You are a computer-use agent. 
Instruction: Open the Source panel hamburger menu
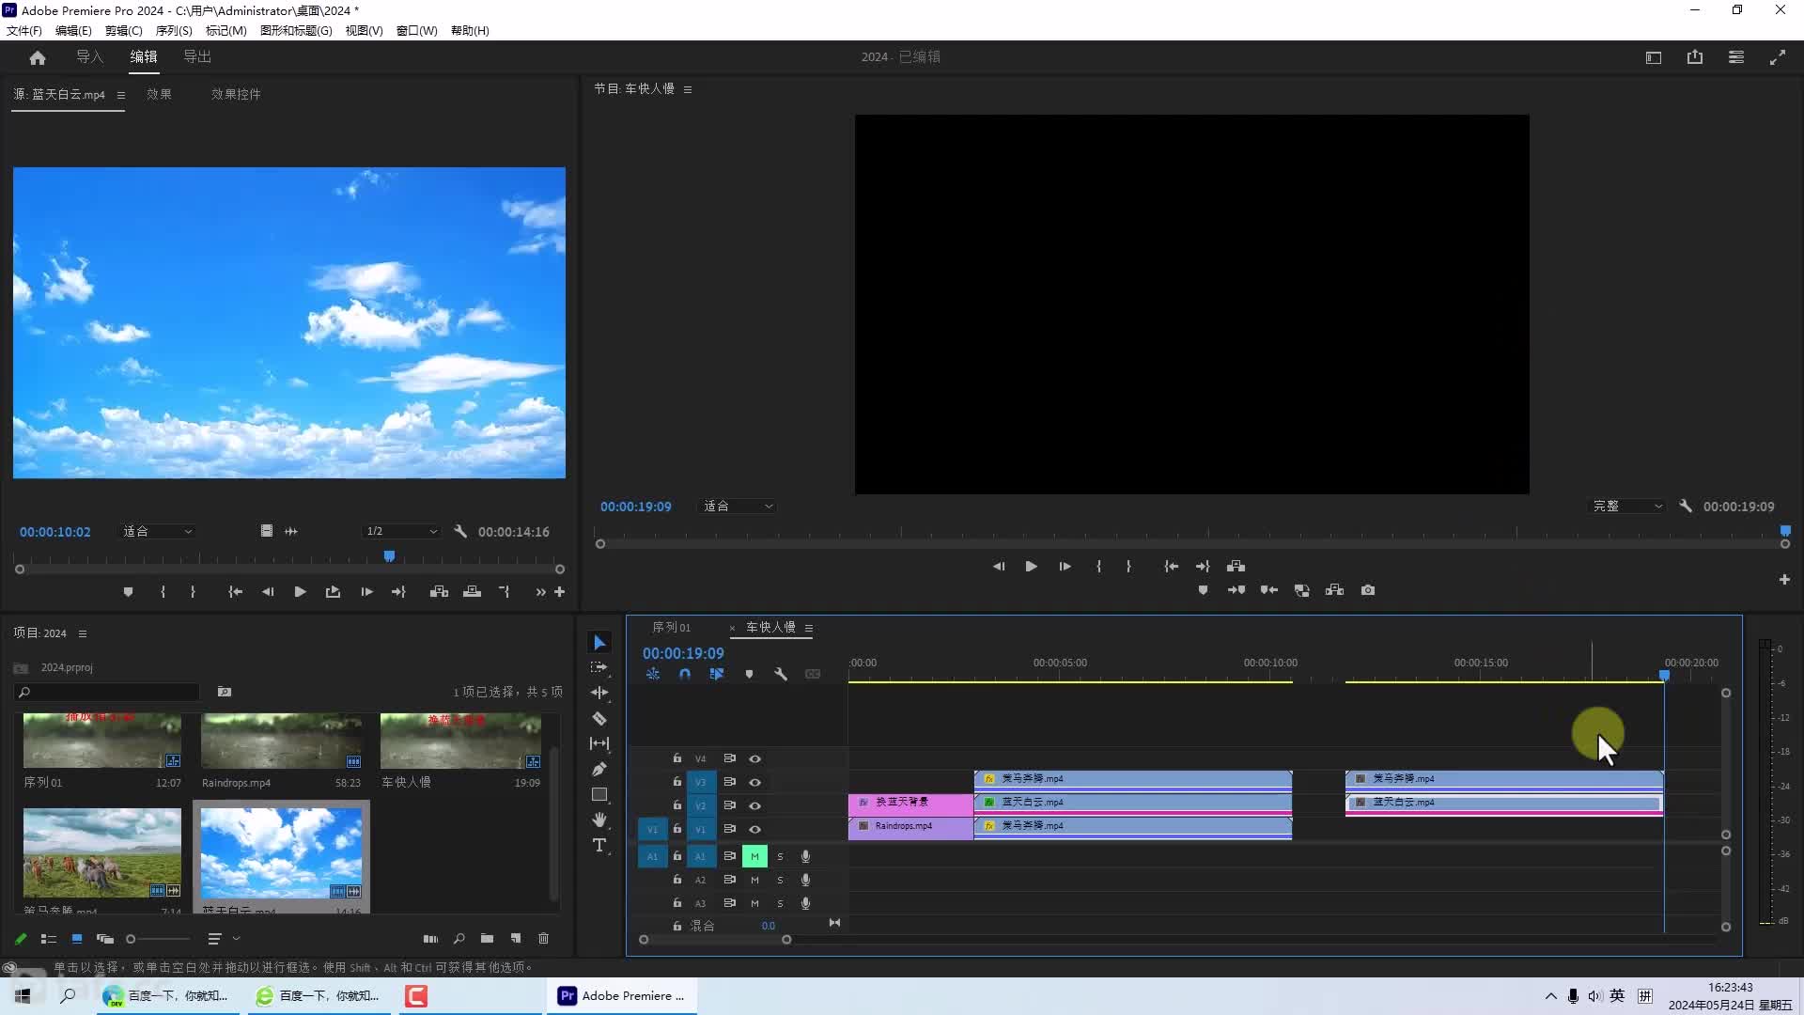tap(120, 95)
